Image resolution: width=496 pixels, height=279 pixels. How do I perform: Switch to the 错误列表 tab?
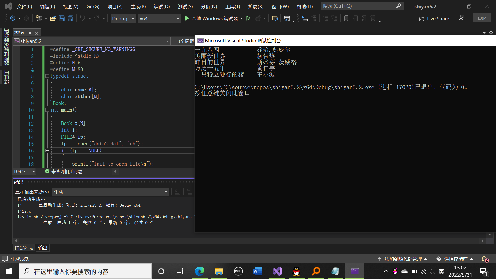[24, 248]
